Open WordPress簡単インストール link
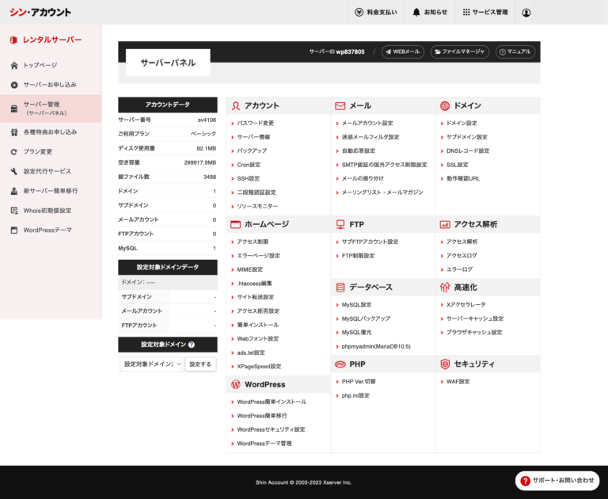Screen dimensions: 608x499 [272, 402]
